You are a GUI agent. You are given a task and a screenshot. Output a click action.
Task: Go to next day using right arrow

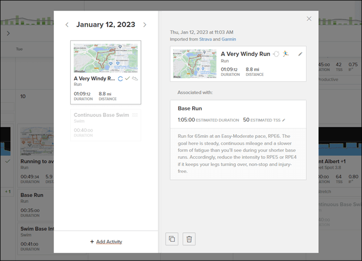pyautogui.click(x=144, y=25)
